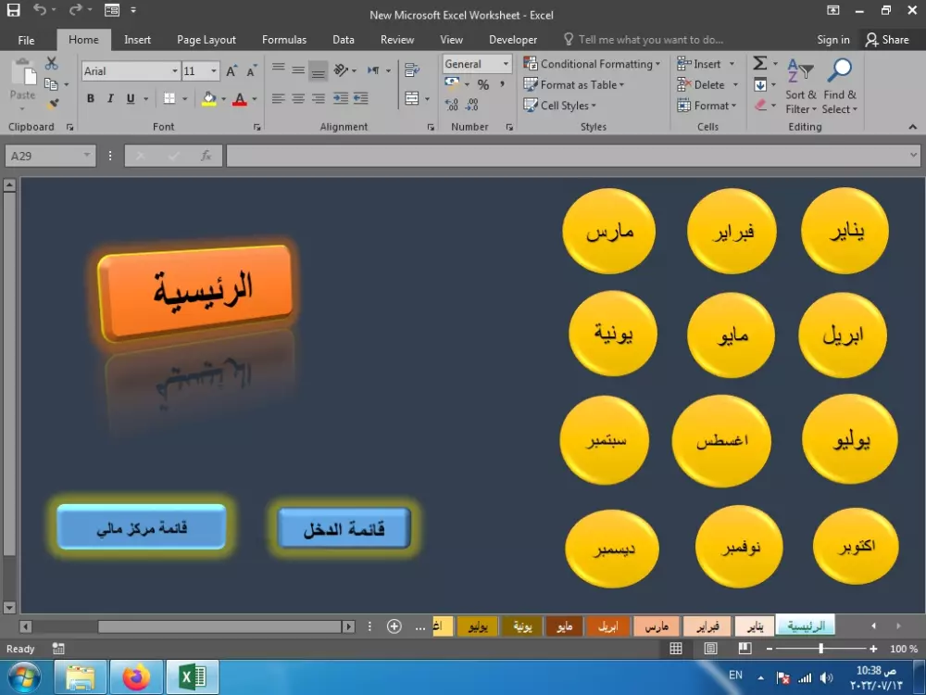Apply bold formatting from the Font group
926x695 pixels.
(x=90, y=97)
